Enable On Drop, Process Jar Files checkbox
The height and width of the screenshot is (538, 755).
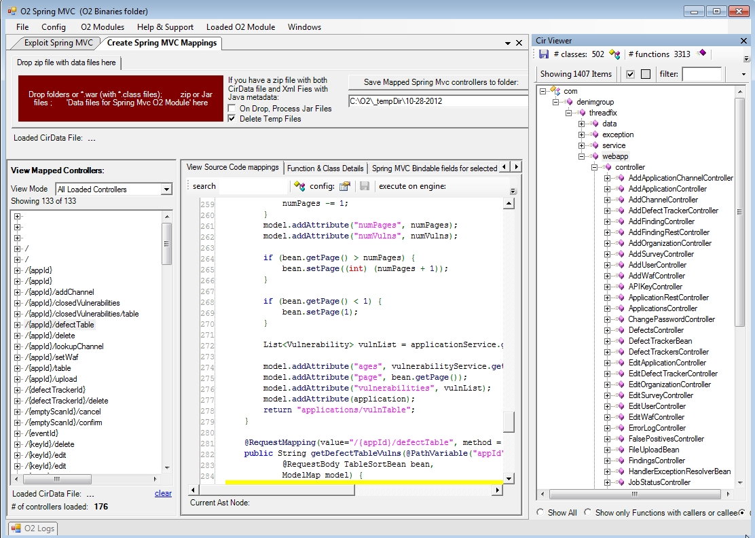pyautogui.click(x=233, y=109)
